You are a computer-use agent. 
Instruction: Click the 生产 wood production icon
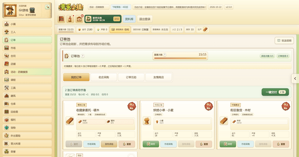[205, 29]
